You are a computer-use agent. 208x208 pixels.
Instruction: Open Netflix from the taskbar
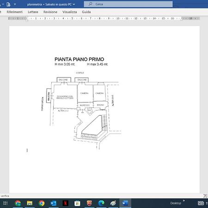[x=66, y=203]
